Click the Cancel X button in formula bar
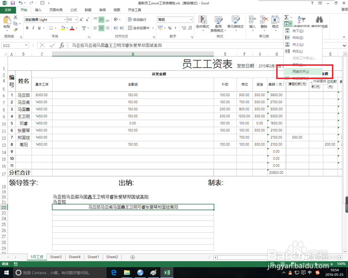 click(x=42, y=46)
